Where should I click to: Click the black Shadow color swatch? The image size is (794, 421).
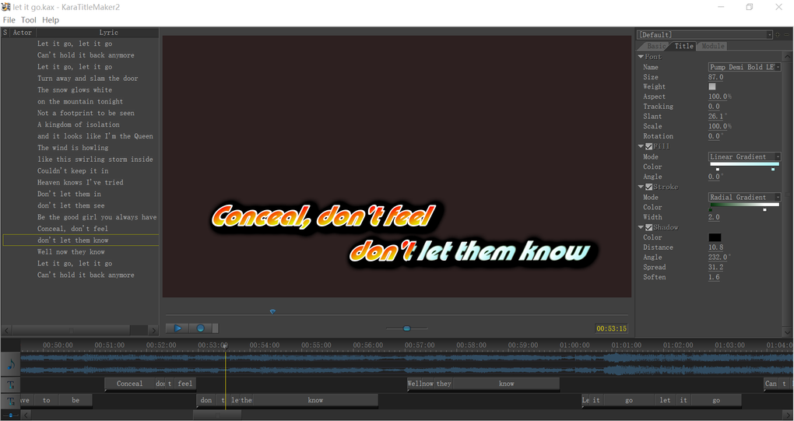(x=715, y=237)
